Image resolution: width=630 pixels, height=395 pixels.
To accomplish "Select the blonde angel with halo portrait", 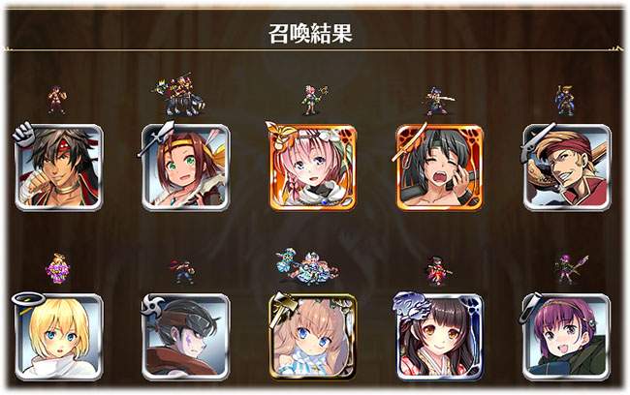I will 59,337.
